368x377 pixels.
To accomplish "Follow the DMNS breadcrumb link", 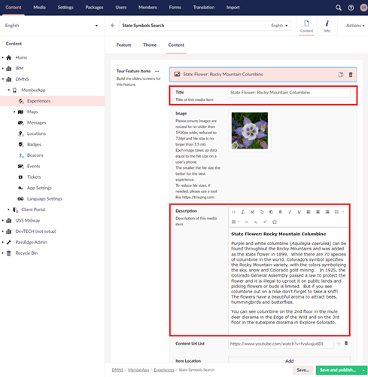I will [117, 369].
